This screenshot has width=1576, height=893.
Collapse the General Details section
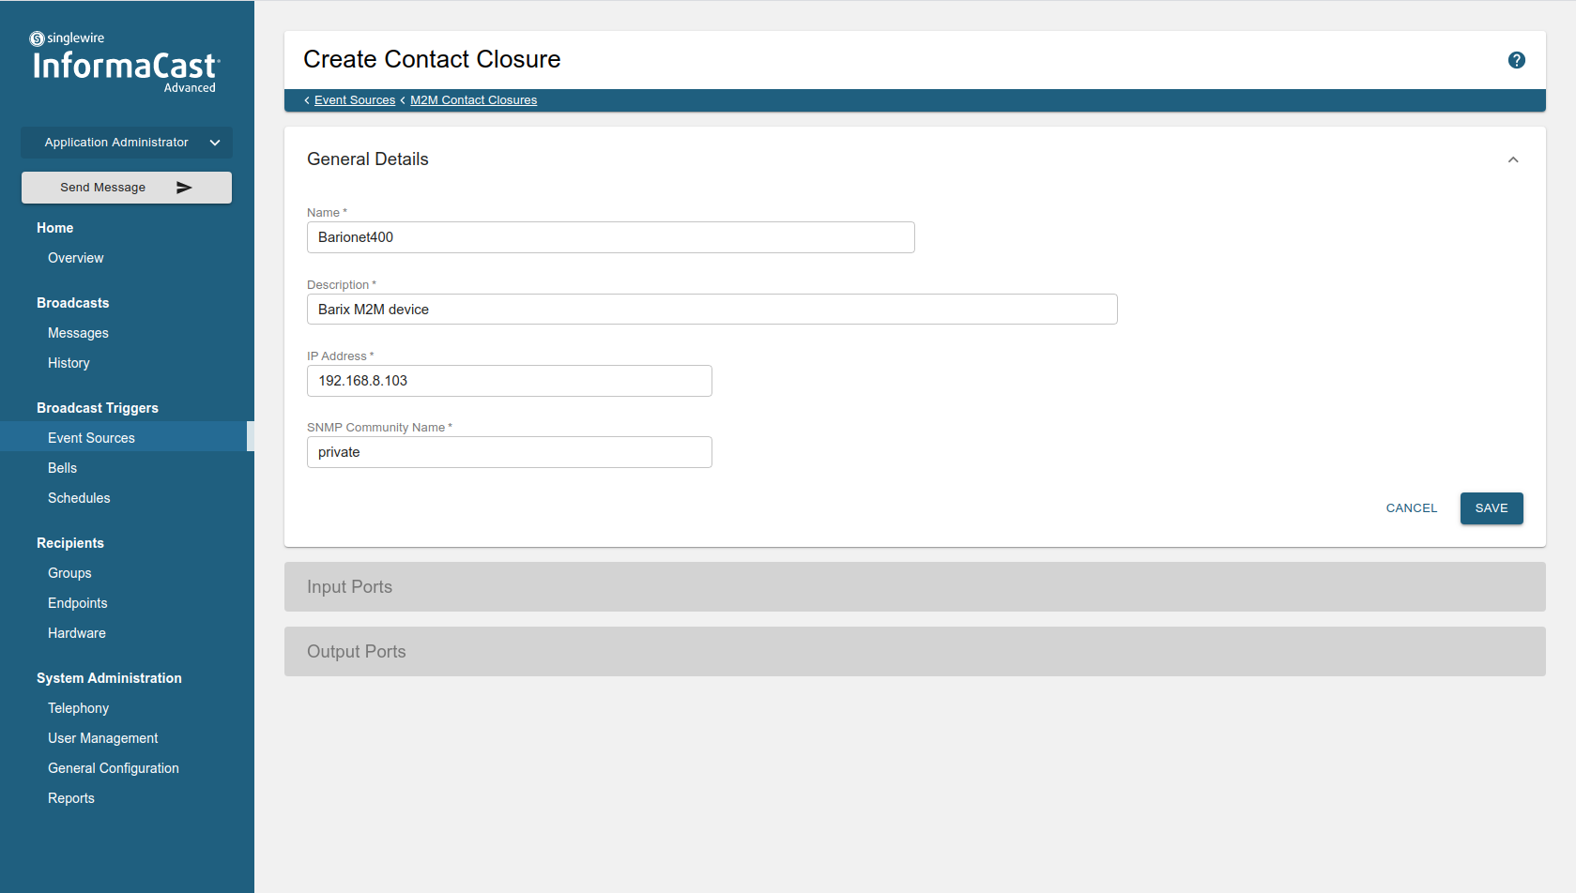pos(1512,159)
